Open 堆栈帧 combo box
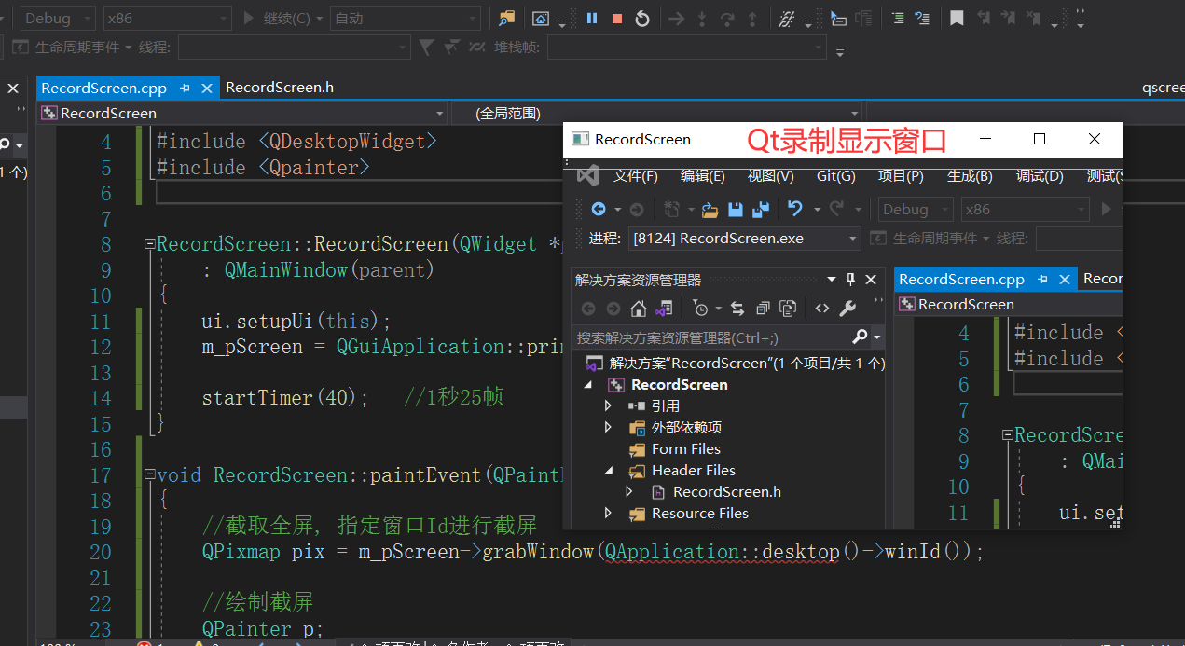Viewport: 1185px width, 646px height. (686, 47)
